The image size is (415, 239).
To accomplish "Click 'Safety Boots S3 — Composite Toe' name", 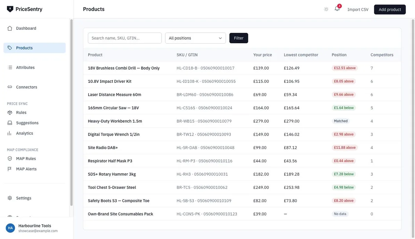I will (119, 201).
